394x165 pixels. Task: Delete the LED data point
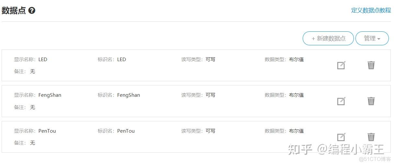(x=371, y=65)
